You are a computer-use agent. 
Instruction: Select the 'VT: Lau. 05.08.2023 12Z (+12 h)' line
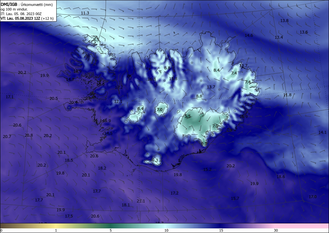point(27,18)
